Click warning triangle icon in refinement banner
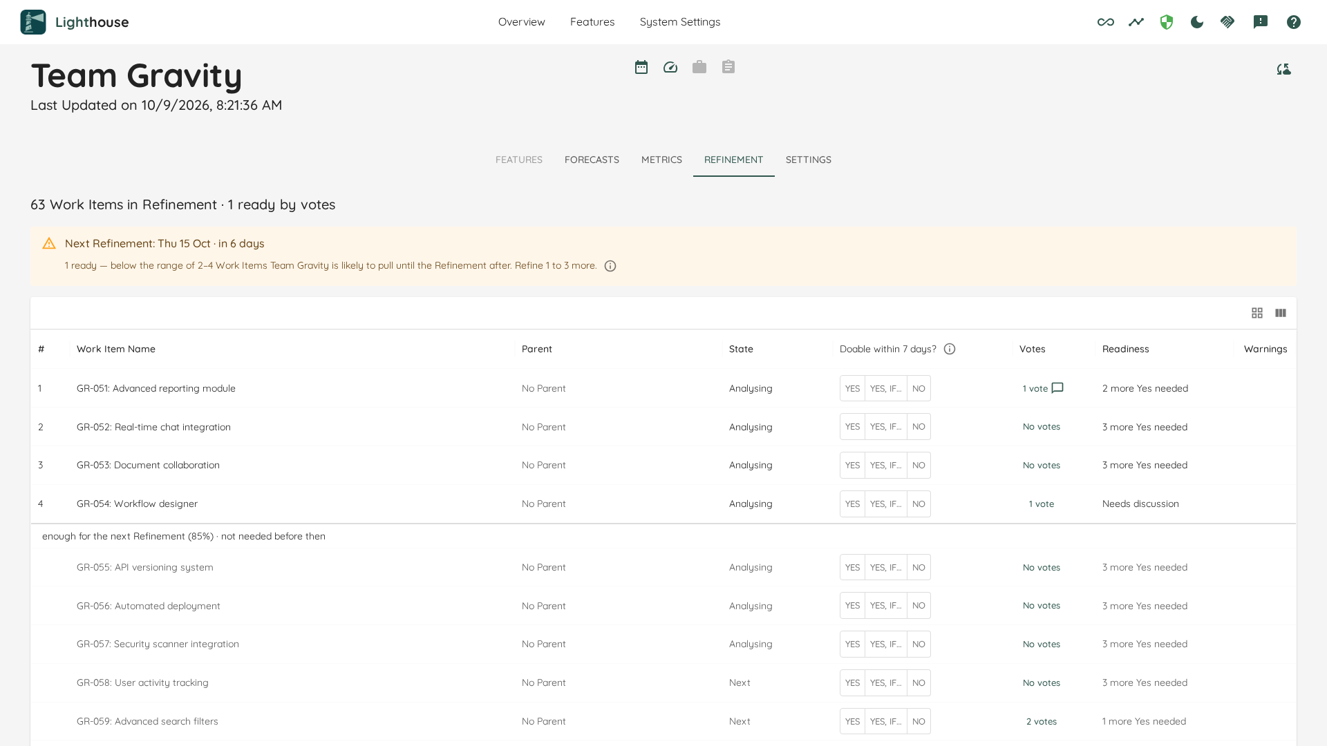1327x746 pixels. 49,243
